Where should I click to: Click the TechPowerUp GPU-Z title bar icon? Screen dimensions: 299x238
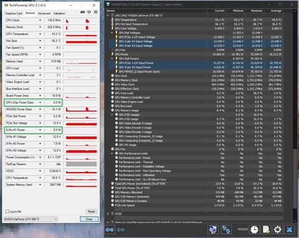[6, 5]
